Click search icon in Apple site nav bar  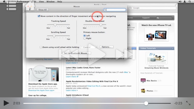click(x=158, y=18)
